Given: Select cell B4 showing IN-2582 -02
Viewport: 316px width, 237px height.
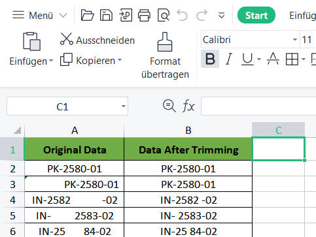Looking at the screenshot, I should click(x=188, y=200).
